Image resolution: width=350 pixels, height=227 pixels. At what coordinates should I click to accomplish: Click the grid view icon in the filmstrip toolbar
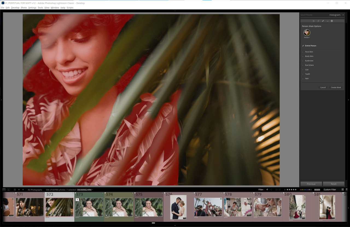(x=14, y=189)
